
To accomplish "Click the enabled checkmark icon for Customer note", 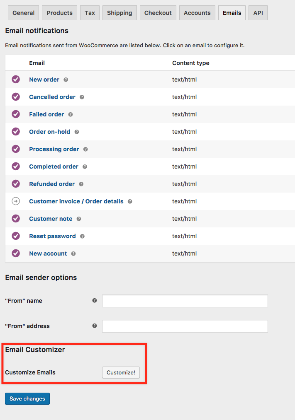I will pyautogui.click(x=16, y=219).
